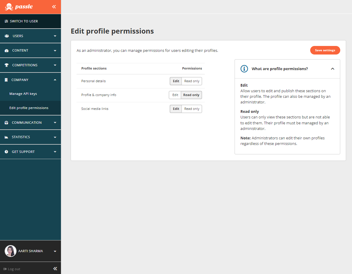Viewport: 352px width, 274px height.
Task: Click the Content dashboard gauge icon
Action: point(6,51)
